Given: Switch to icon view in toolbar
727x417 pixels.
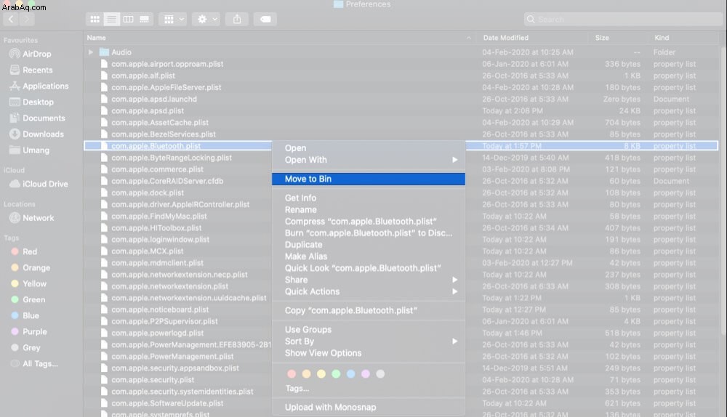Looking at the screenshot, I should point(95,20).
